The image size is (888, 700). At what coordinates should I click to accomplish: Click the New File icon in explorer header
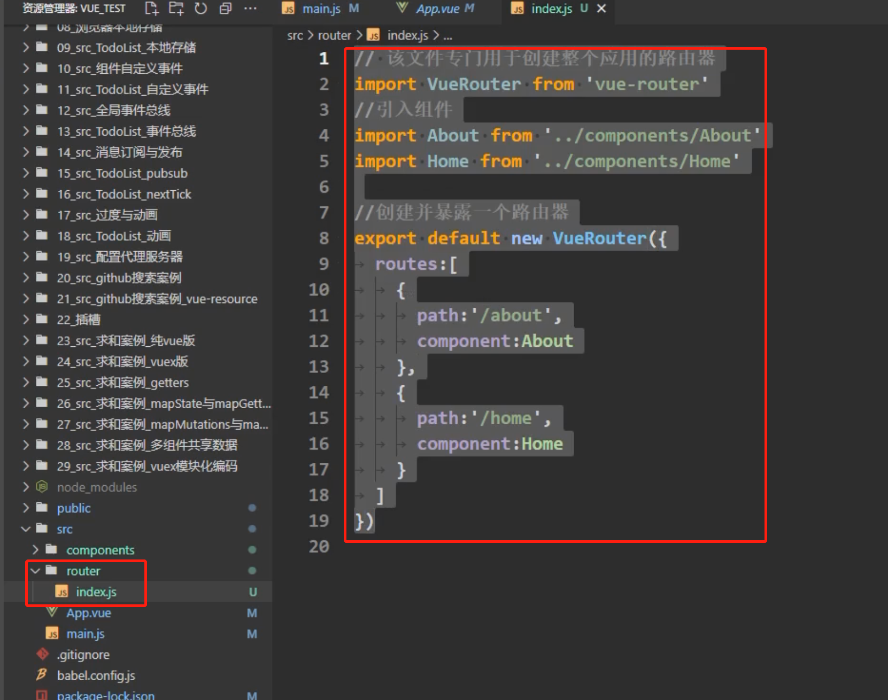[152, 9]
